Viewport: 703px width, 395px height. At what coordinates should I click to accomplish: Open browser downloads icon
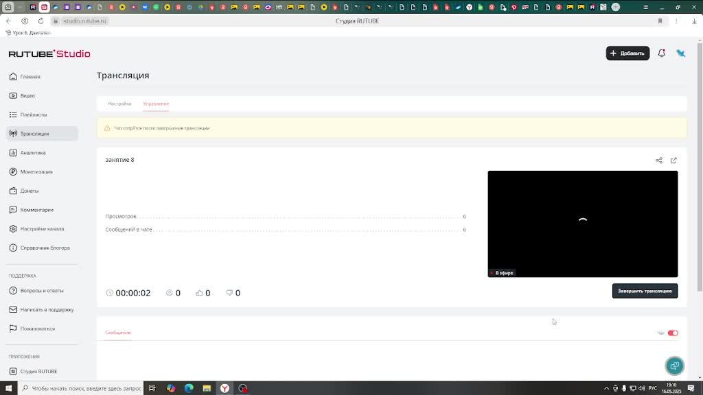coord(694,21)
